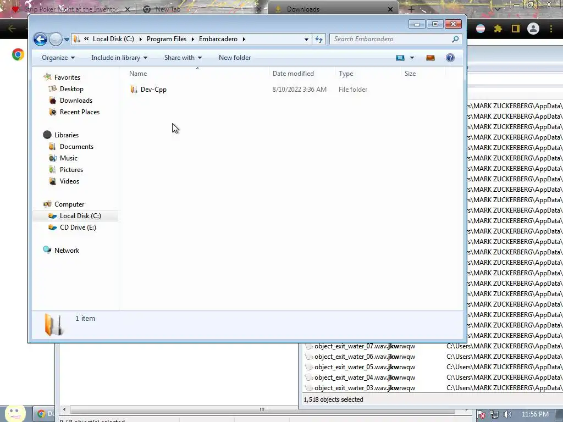The height and width of the screenshot is (422, 563).
Task: Open Chrome profile avatar
Action: (x=533, y=29)
